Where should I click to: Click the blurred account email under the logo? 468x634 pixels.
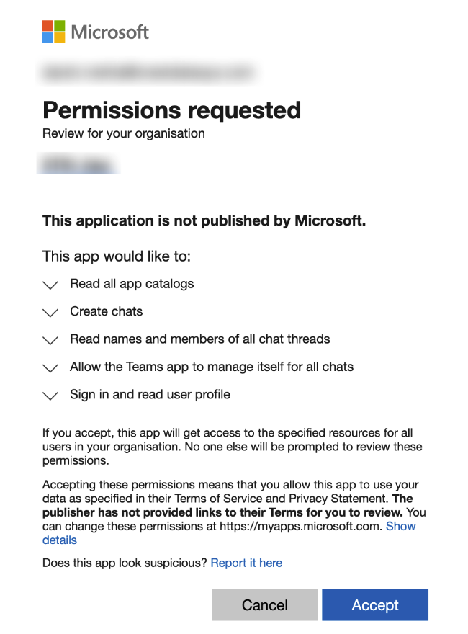[148, 73]
